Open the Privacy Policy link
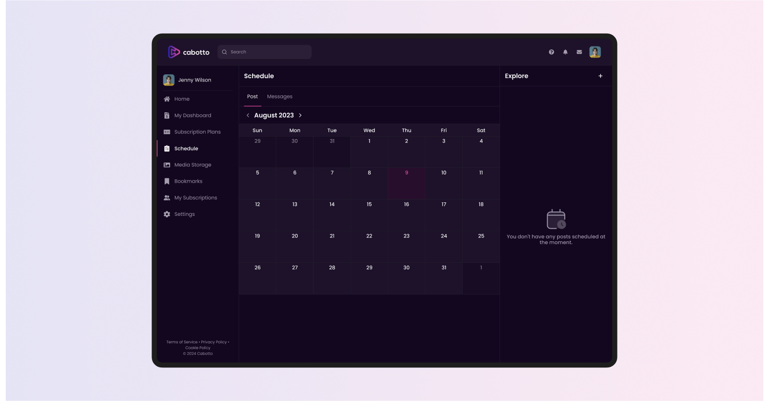Viewport: 769px width, 401px height. pos(214,342)
